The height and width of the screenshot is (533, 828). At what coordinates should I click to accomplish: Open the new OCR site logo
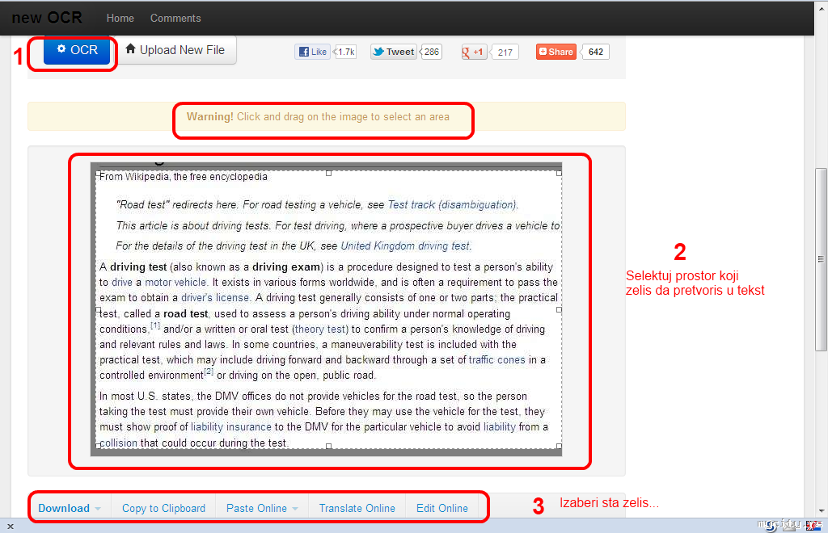[47, 18]
